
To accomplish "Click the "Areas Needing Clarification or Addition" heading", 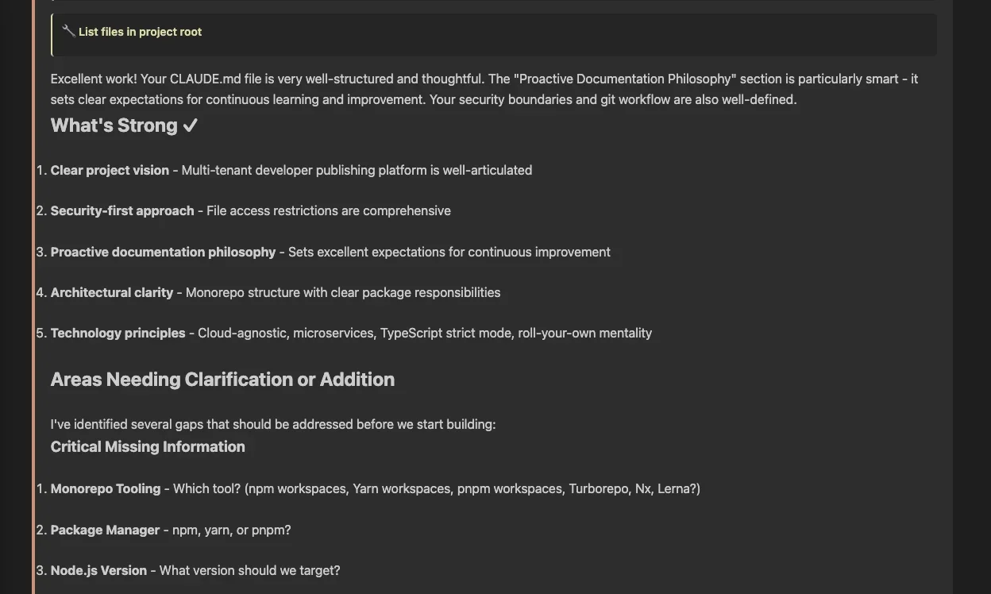I will 222,379.
